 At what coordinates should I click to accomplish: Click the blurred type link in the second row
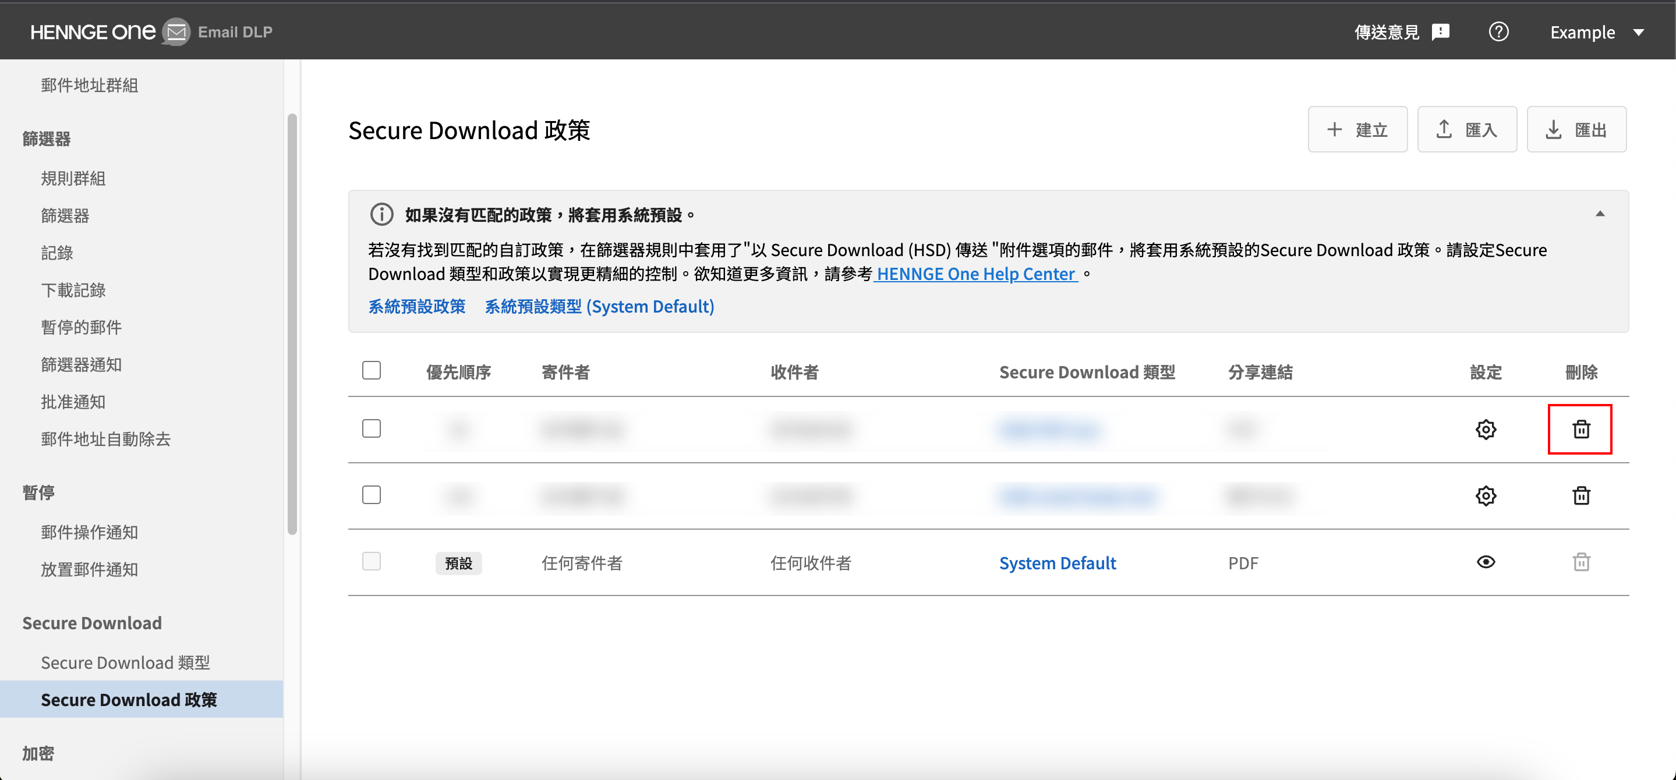[x=1077, y=497]
